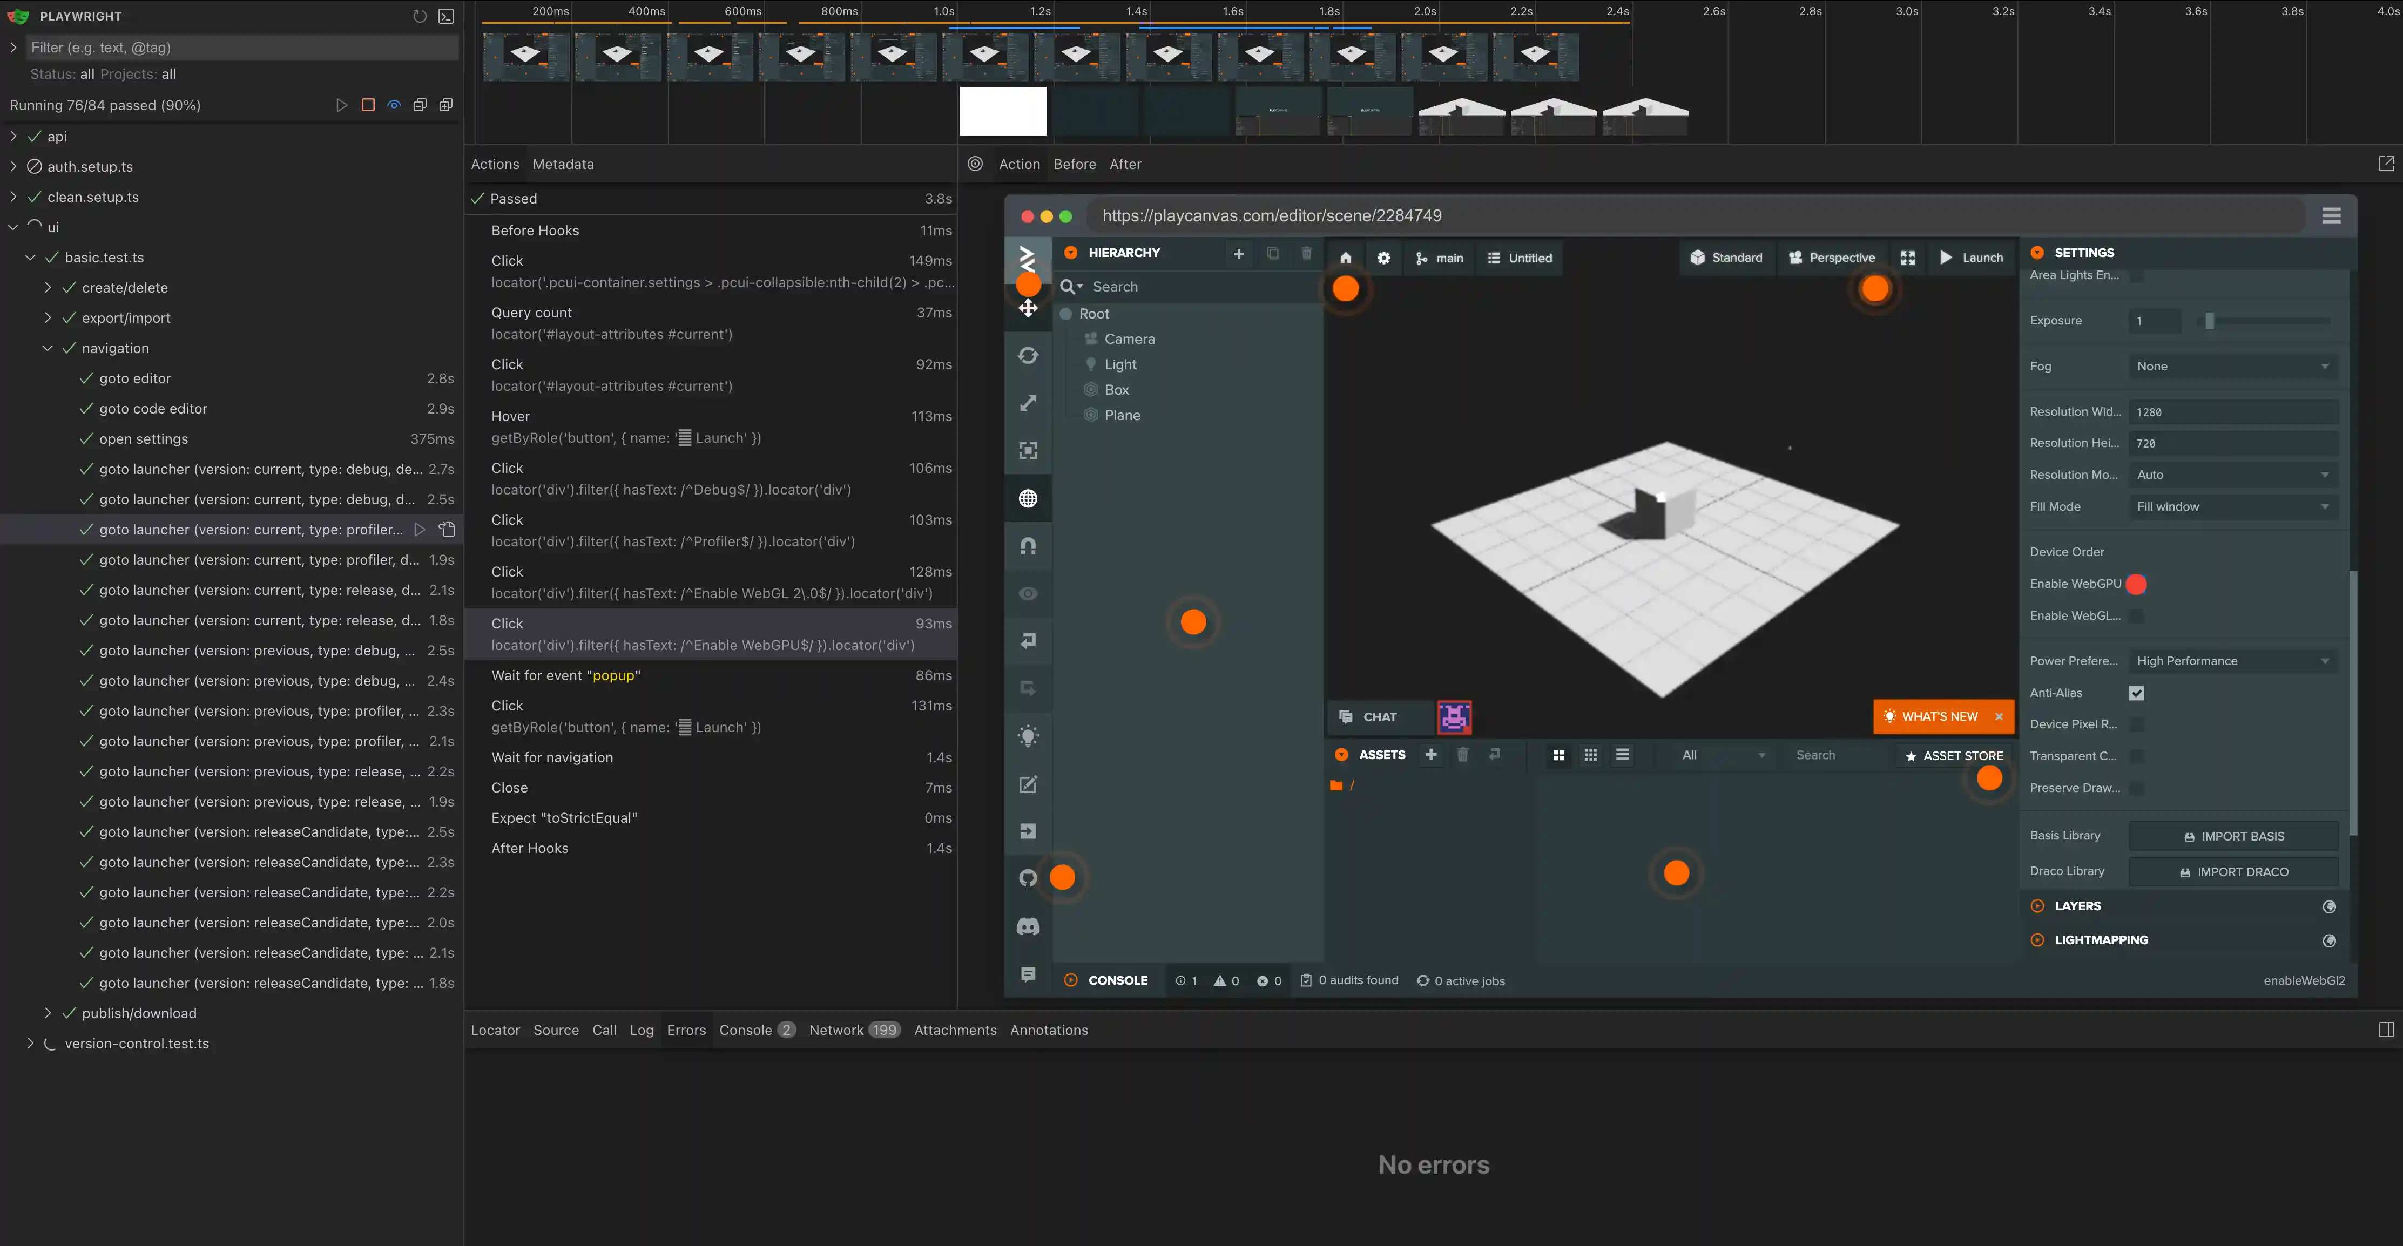
Task: Click the GitHub icon in editor sidebar
Action: pyautogui.click(x=1028, y=878)
